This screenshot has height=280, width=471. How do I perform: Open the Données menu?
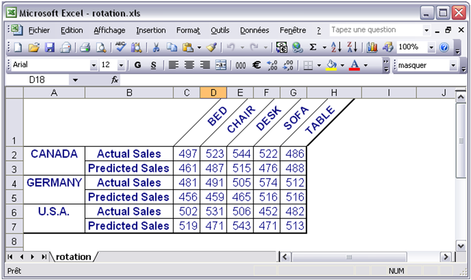pos(254,31)
